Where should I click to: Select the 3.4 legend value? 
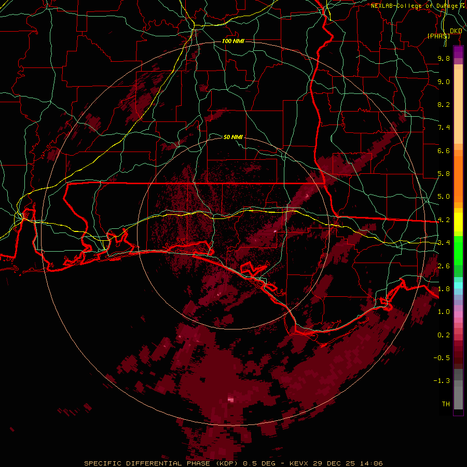tap(444, 243)
